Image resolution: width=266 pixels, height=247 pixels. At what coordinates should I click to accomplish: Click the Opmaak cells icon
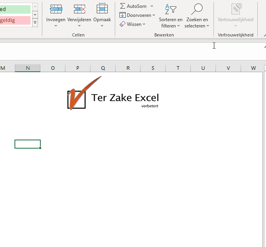coord(102,8)
